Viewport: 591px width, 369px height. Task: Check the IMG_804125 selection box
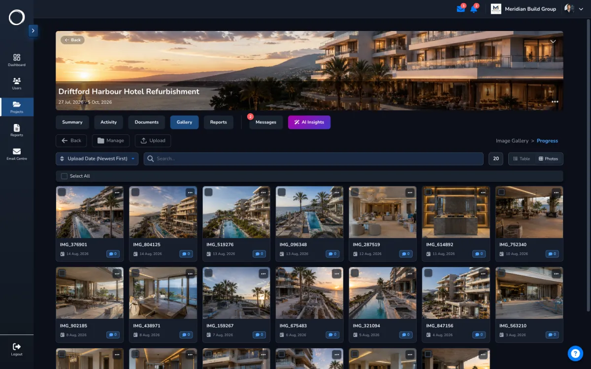tap(135, 192)
